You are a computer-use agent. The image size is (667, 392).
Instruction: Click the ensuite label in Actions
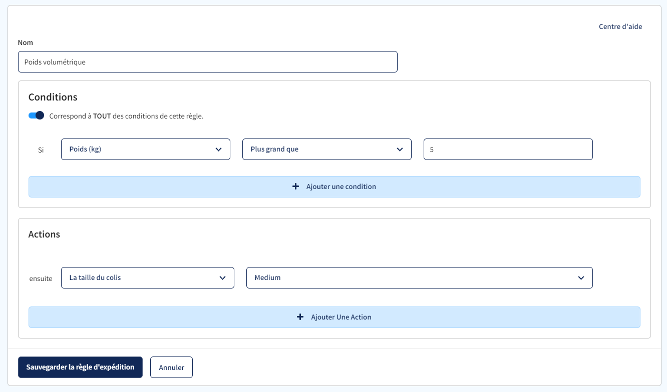[41, 278]
